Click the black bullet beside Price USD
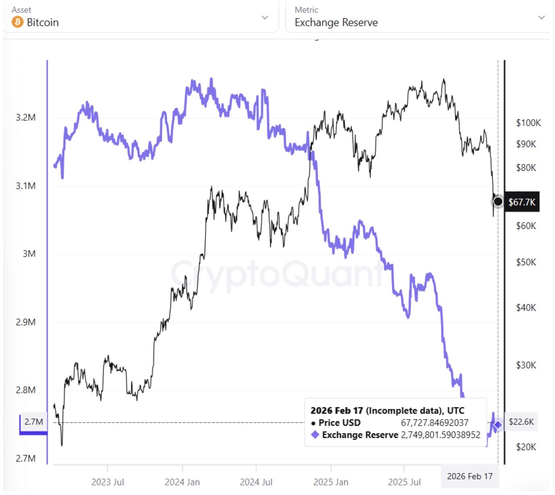The width and height of the screenshot is (555, 495). tap(313, 423)
